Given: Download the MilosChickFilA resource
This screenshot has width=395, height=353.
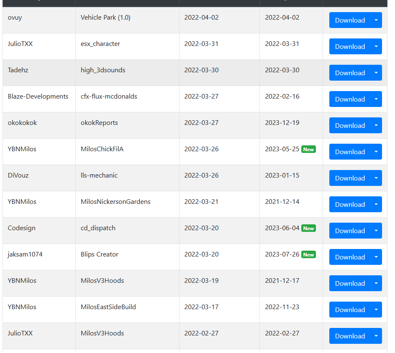Looking at the screenshot, I should 350,152.
